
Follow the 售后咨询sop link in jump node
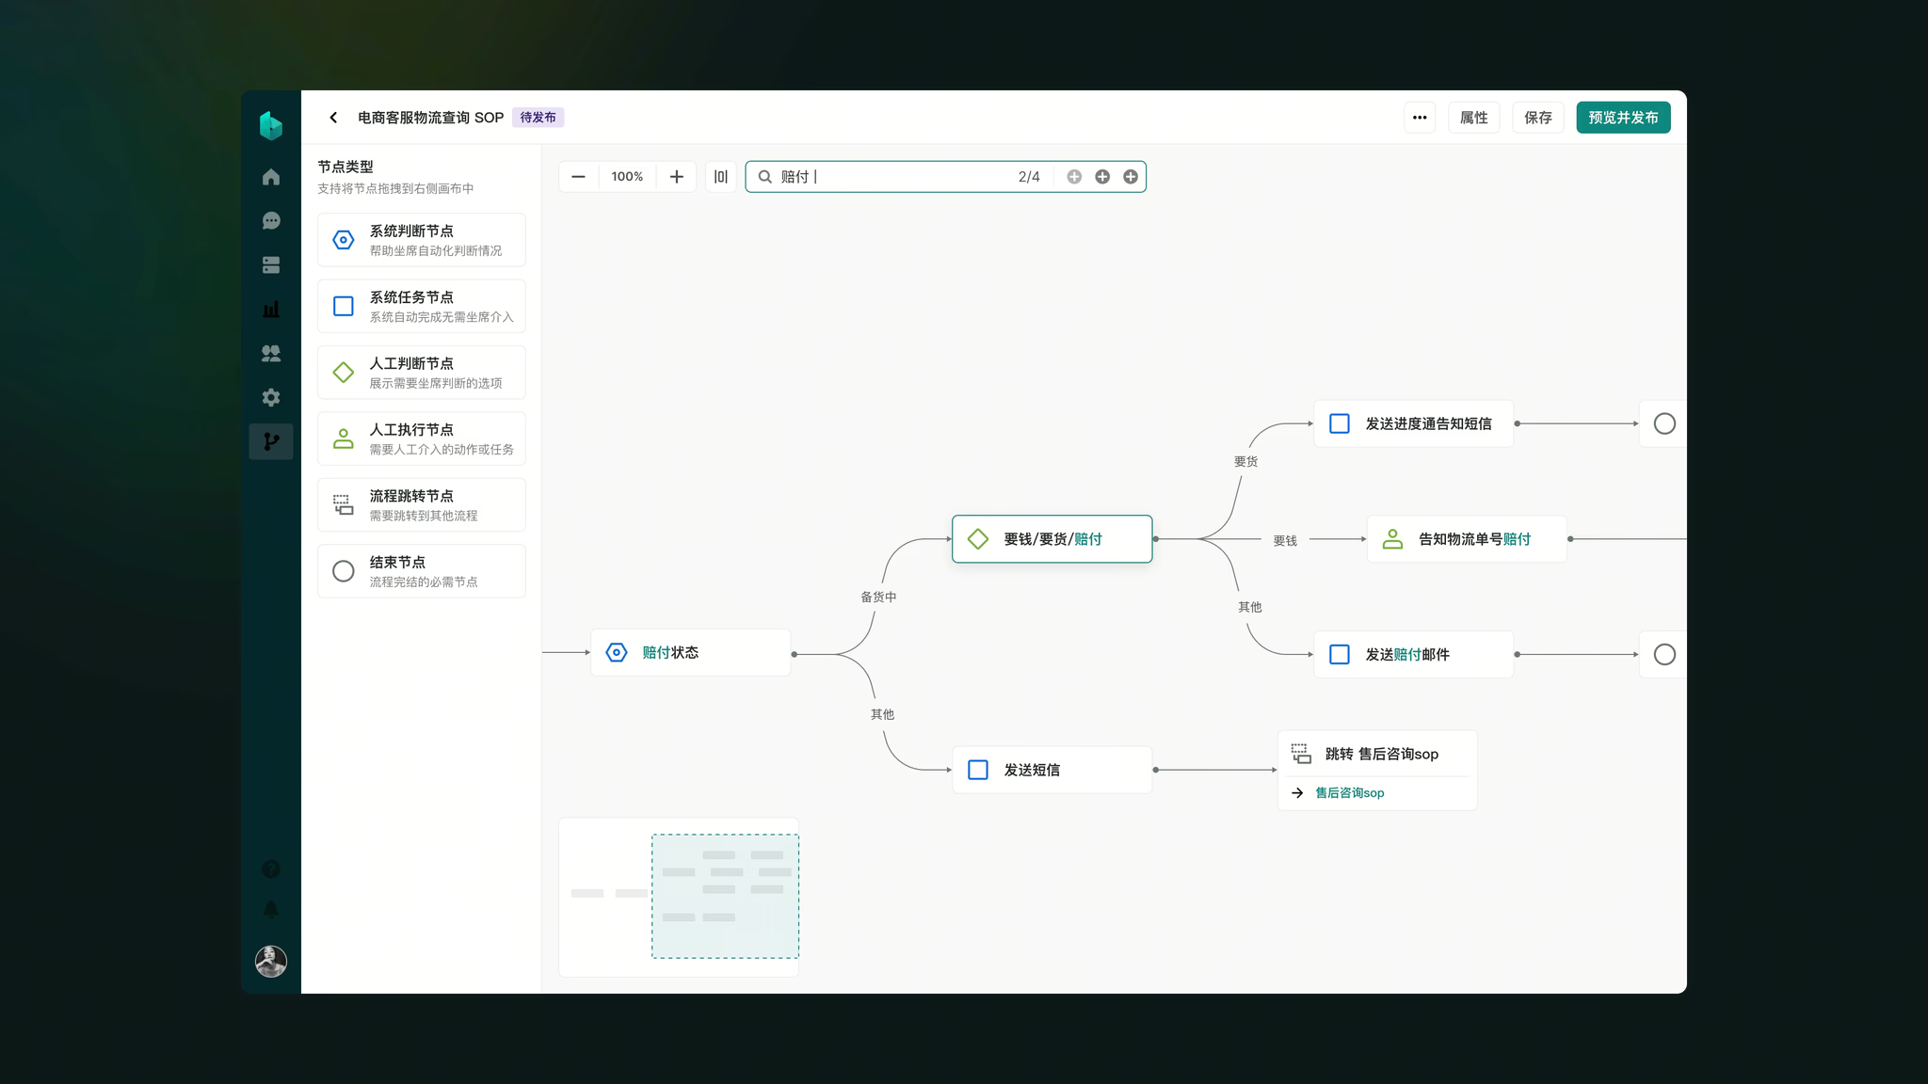tap(1349, 793)
